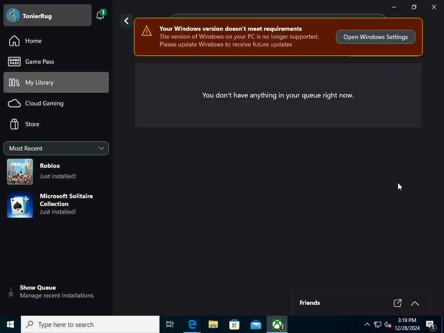
Task: Open Microsoft Solitaire Collection thumbnail
Action: pos(20,205)
